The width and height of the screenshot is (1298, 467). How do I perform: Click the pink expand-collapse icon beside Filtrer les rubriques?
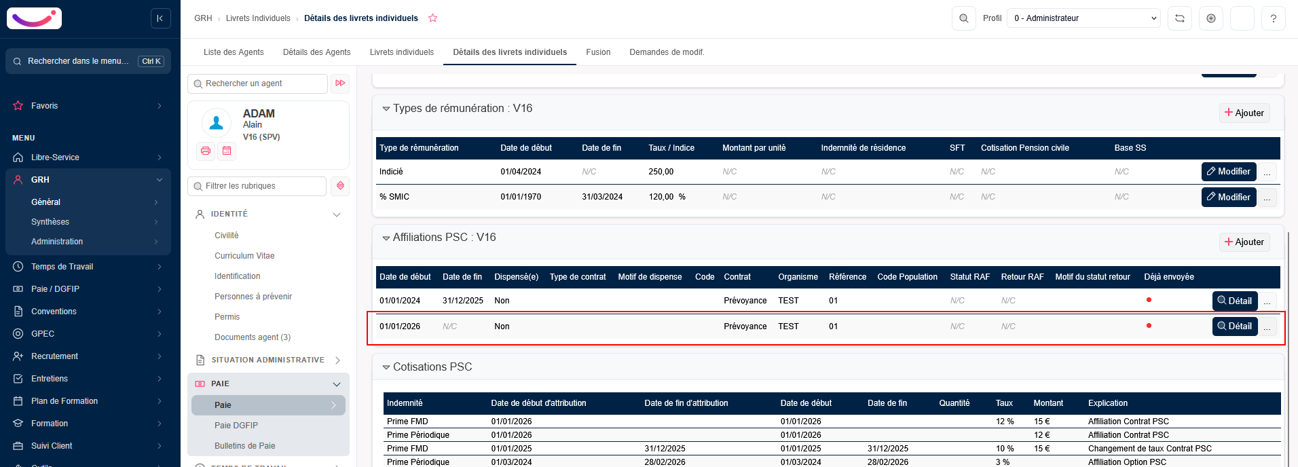click(340, 186)
